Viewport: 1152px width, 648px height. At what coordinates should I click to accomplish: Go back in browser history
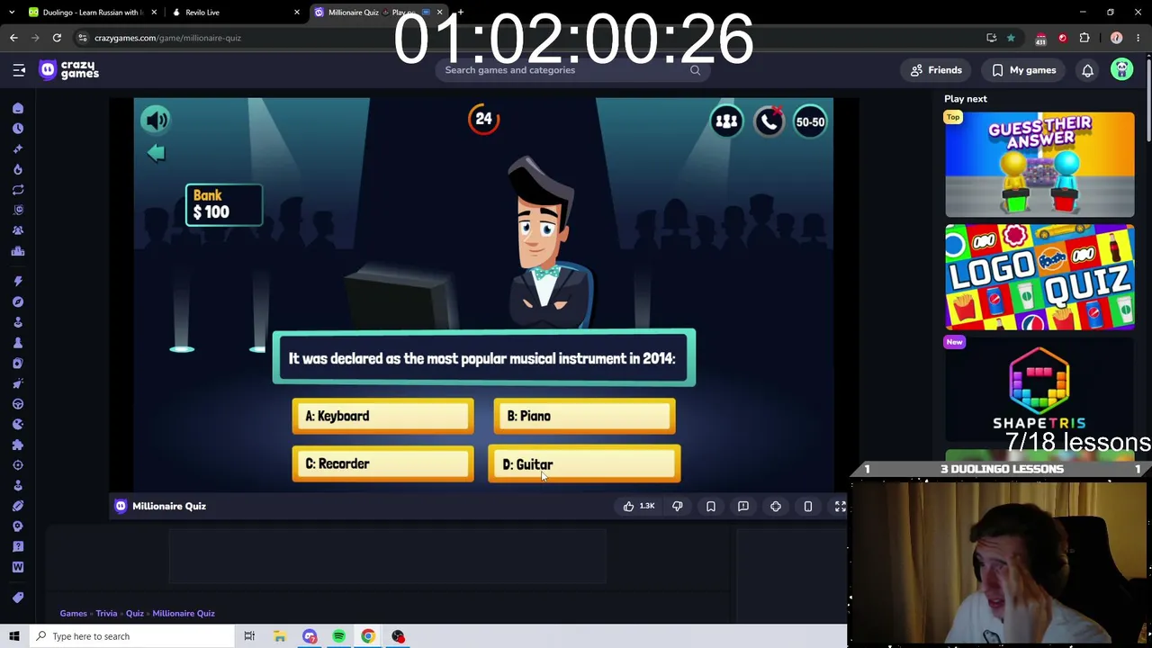pyautogui.click(x=13, y=38)
